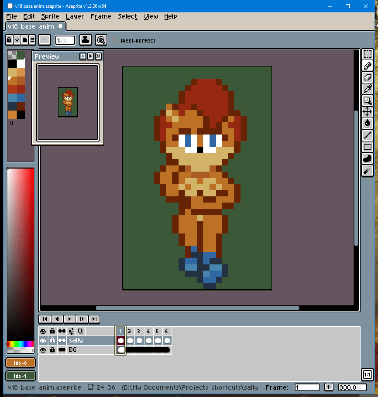Open the Sprite menu
The image size is (378, 397).
coord(50,16)
